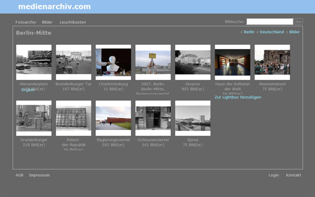Screen dimensions: 315x197
Task: Follow the Deutschland breadcrumb link
Action: click(x=271, y=32)
